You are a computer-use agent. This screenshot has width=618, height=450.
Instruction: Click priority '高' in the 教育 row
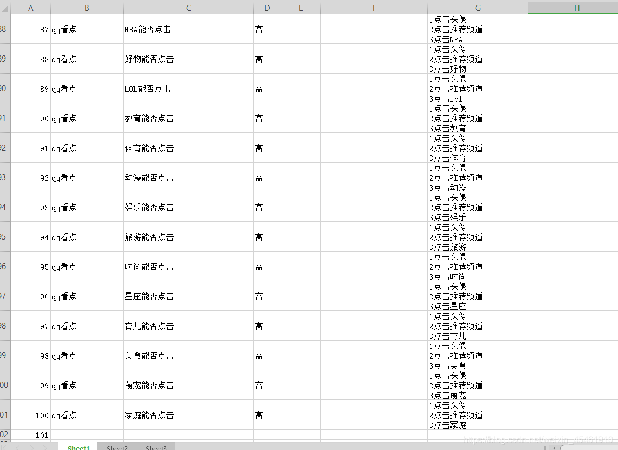[x=267, y=118]
